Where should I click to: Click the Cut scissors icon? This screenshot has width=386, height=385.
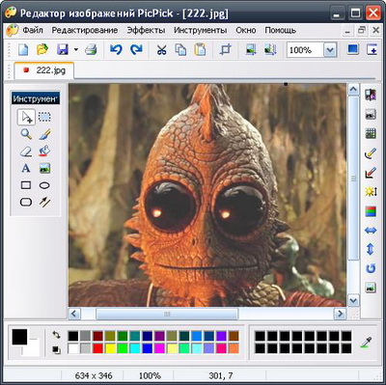tap(161, 50)
